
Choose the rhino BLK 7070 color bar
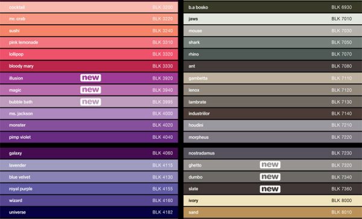[273, 54]
